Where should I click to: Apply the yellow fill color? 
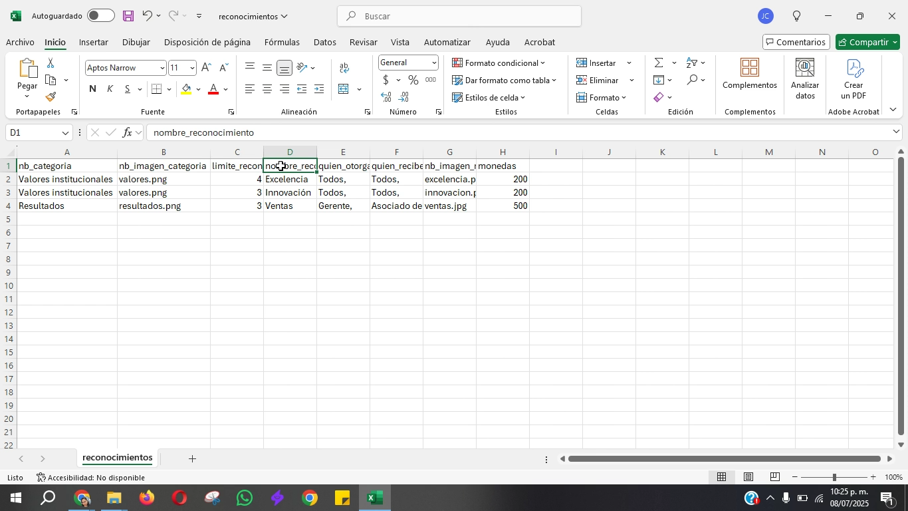tap(186, 89)
